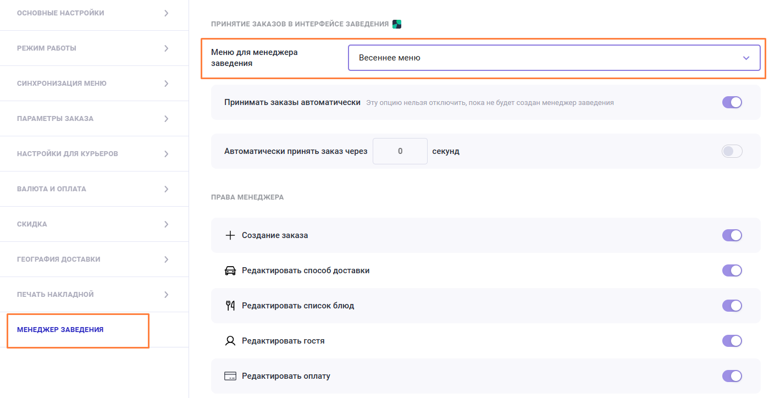
Task: Click the payment card icon
Action: click(x=230, y=376)
